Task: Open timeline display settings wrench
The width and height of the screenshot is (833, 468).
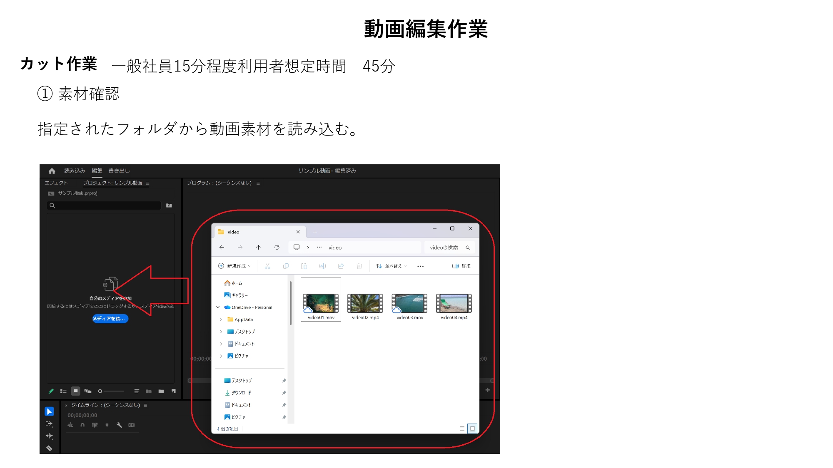Action: 119,425
